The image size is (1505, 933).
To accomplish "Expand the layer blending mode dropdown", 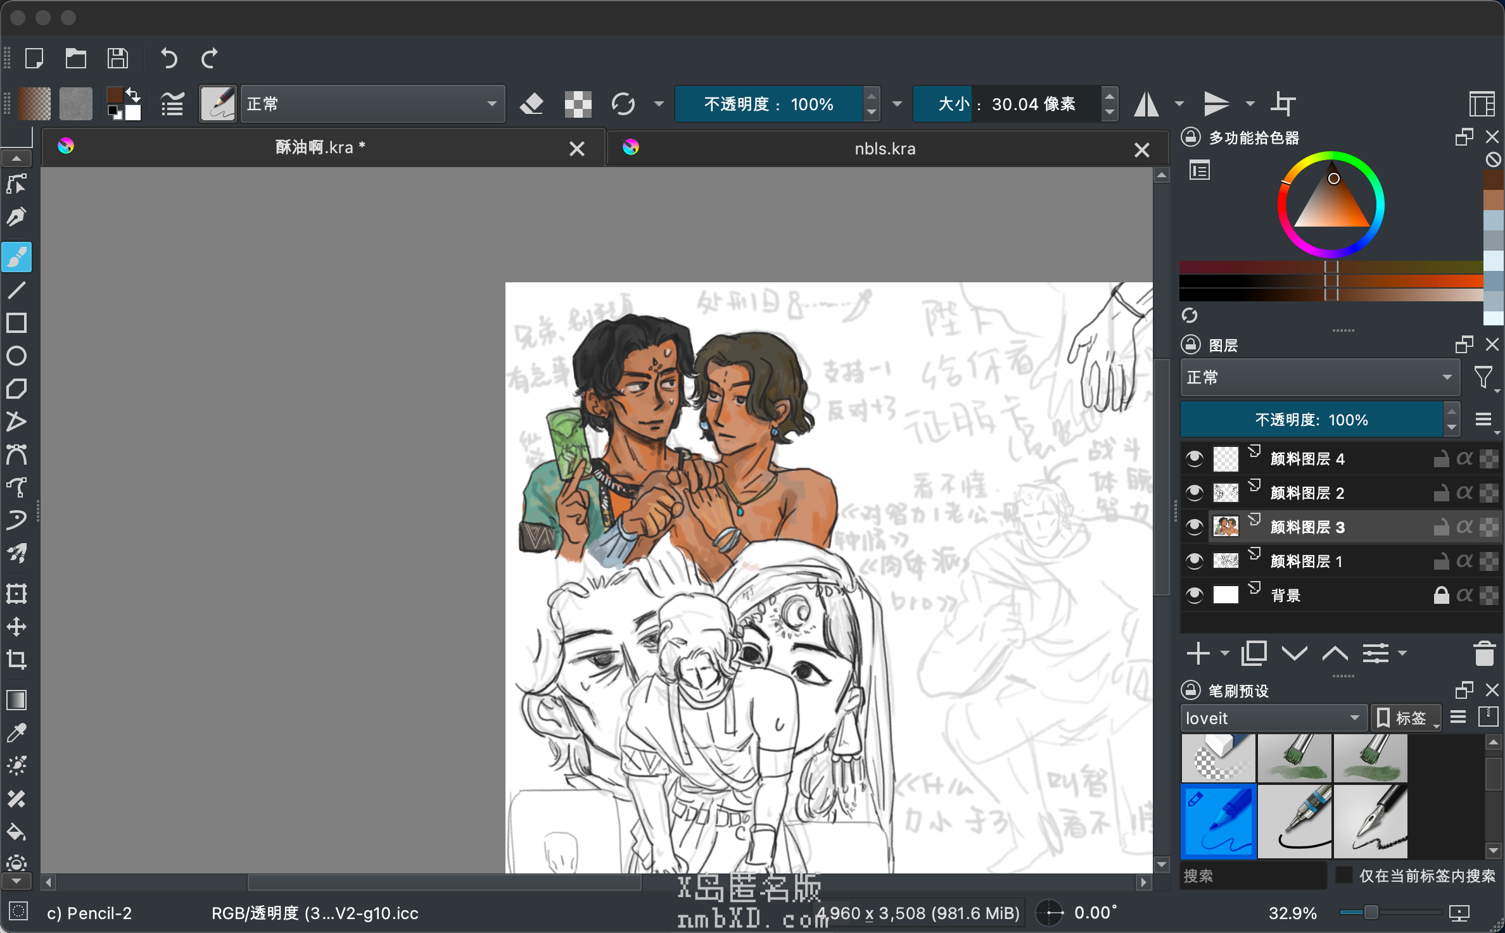I will coord(1319,377).
